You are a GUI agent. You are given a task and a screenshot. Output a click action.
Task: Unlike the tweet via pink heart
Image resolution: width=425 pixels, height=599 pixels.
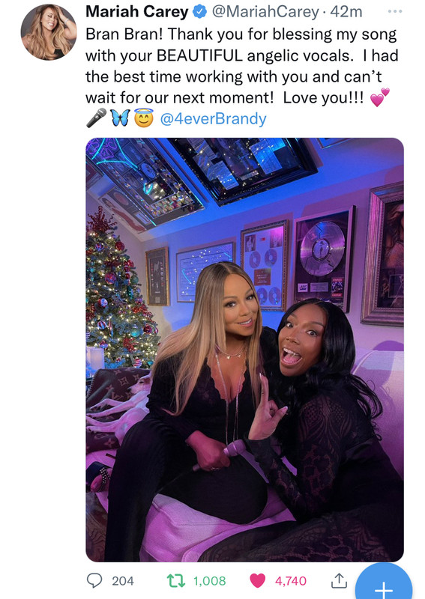click(257, 581)
